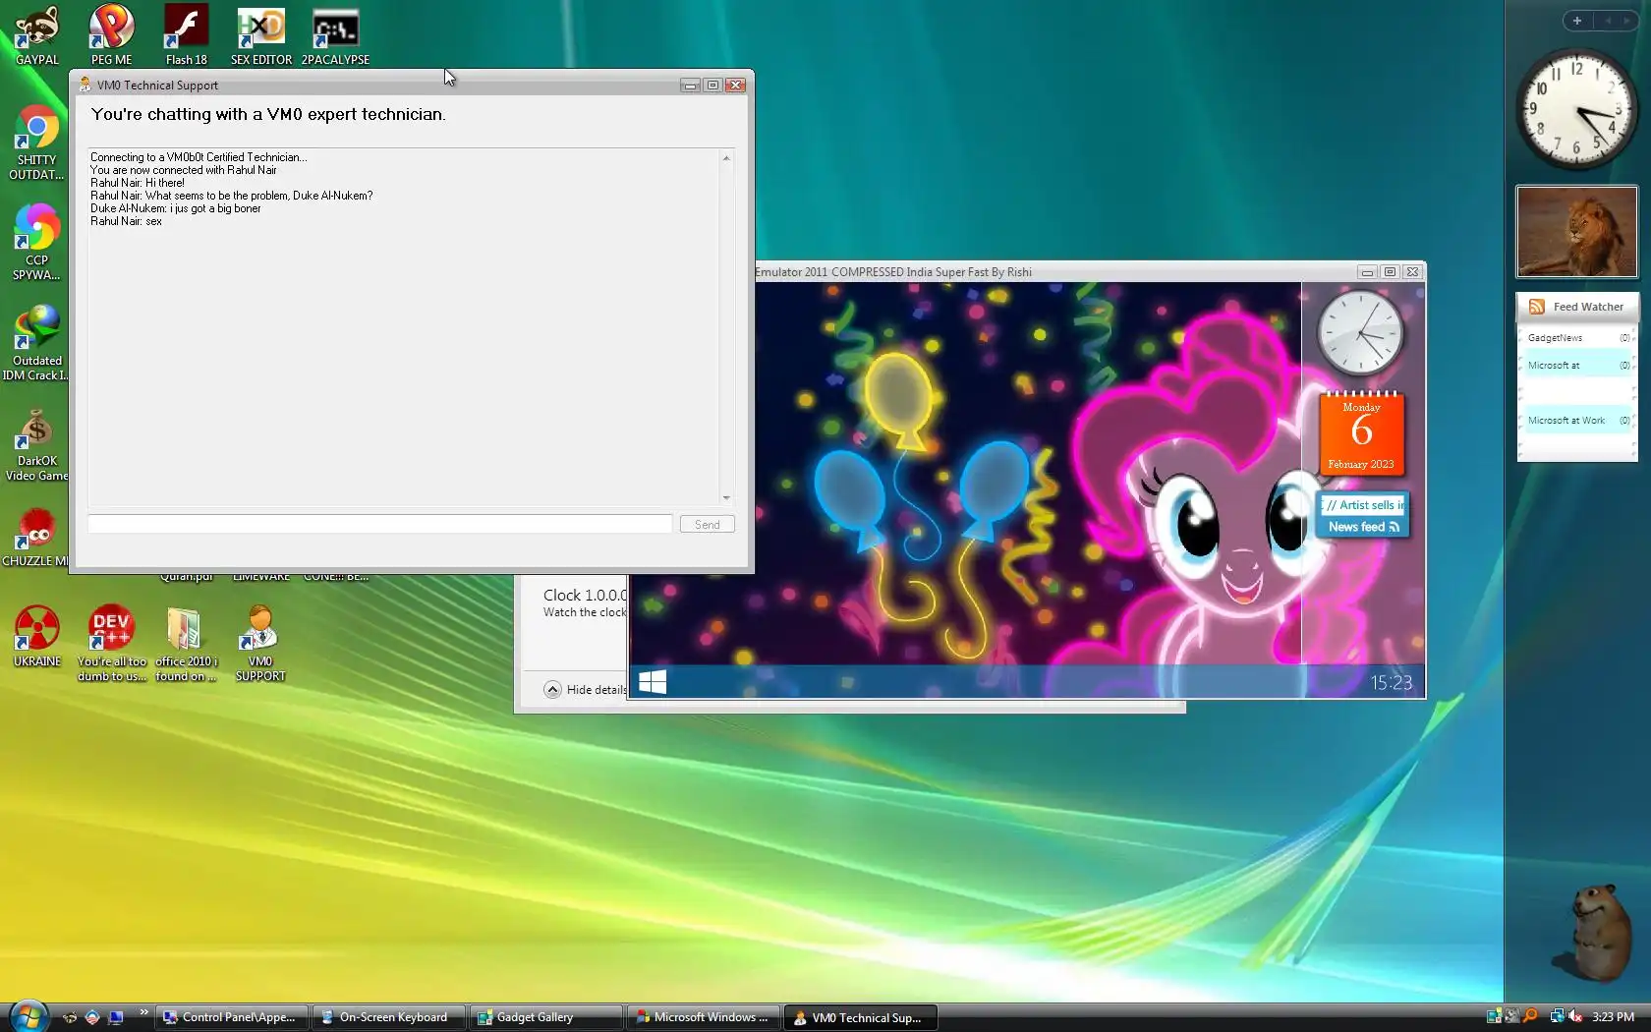The width and height of the screenshot is (1651, 1032).
Task: Click 'You're chatting with a VM0 expert technician' heading
Action: point(268,114)
